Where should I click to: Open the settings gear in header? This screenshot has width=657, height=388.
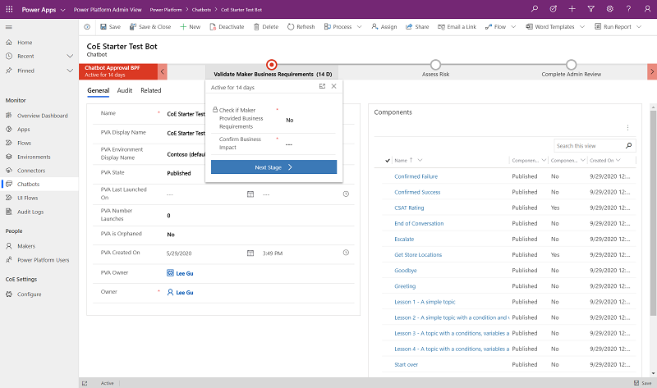[609, 9]
